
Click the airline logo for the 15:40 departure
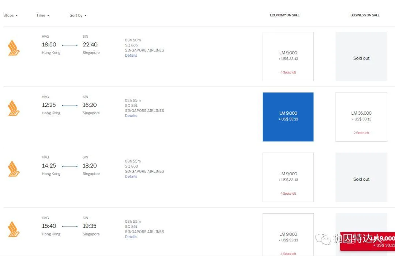pyautogui.click(x=14, y=229)
